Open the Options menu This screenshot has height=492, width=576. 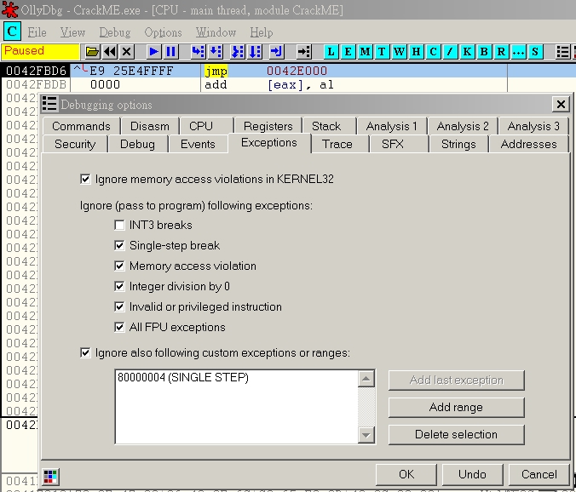click(x=163, y=32)
